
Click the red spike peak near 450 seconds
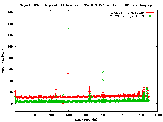(56, 88)
